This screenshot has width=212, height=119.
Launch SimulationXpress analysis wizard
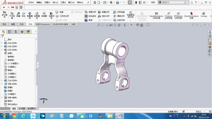156,15
